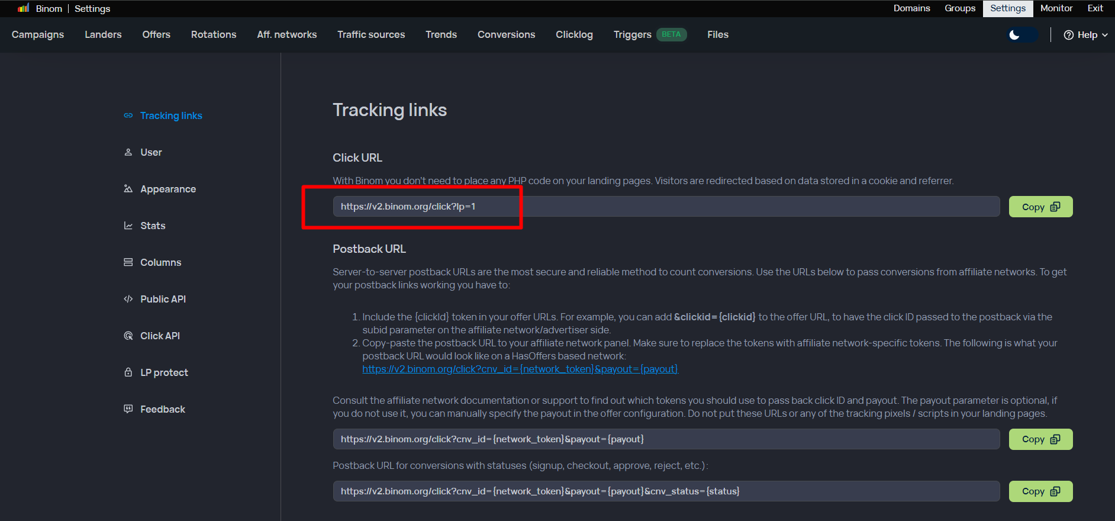Toggle the dark mode moon switch
1115x521 pixels.
click(x=1023, y=35)
